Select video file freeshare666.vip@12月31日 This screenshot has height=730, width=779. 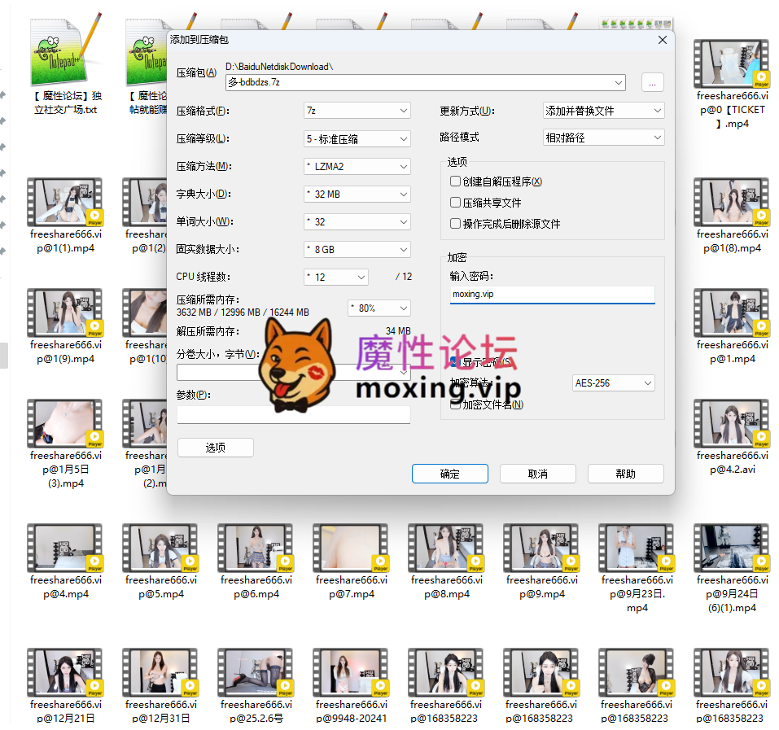point(160,672)
